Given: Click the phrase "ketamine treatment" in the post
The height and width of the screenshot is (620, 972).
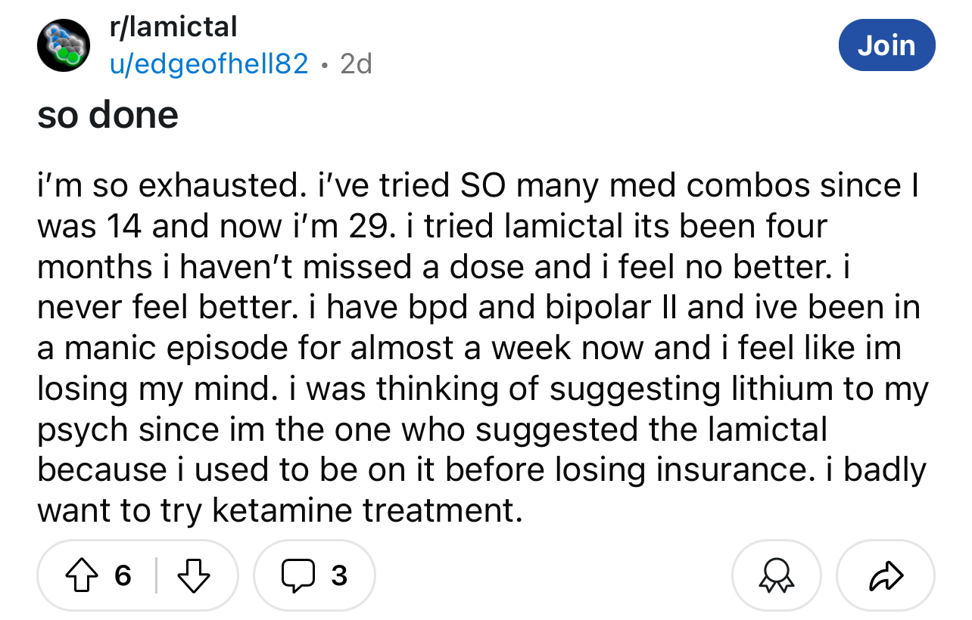Looking at the screenshot, I should (367, 511).
